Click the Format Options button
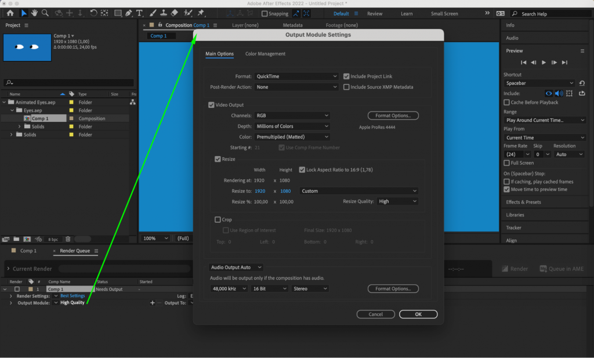This screenshot has width=594, height=358. point(393,115)
